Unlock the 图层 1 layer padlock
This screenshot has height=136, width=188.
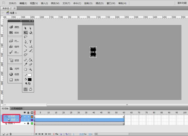point(28,123)
